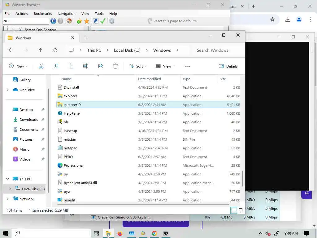Viewport: 317px width, 238px height.
Task: Show hidden system tray icons chevron
Action: point(261,233)
